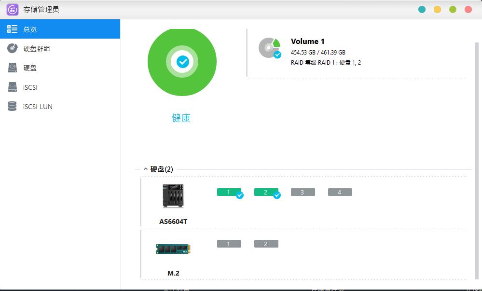The height and width of the screenshot is (291, 482).
Task: Open the iSCSI LUN database icon
Action: tap(12, 106)
